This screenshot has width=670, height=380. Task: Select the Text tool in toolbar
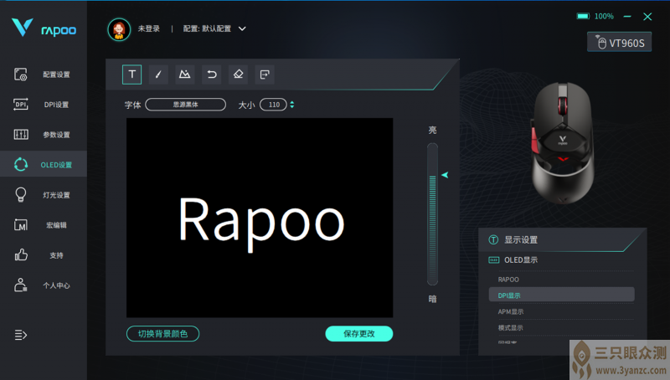(x=131, y=74)
